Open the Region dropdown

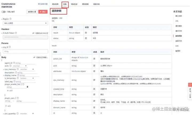tap(25, 23)
